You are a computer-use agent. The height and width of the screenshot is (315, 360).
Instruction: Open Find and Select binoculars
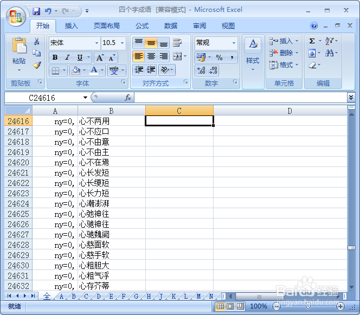pos(329,53)
